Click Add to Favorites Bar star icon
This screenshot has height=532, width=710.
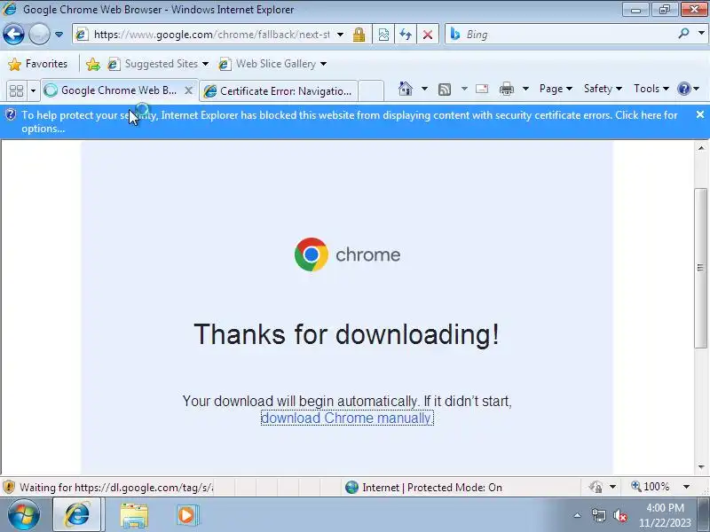[93, 64]
